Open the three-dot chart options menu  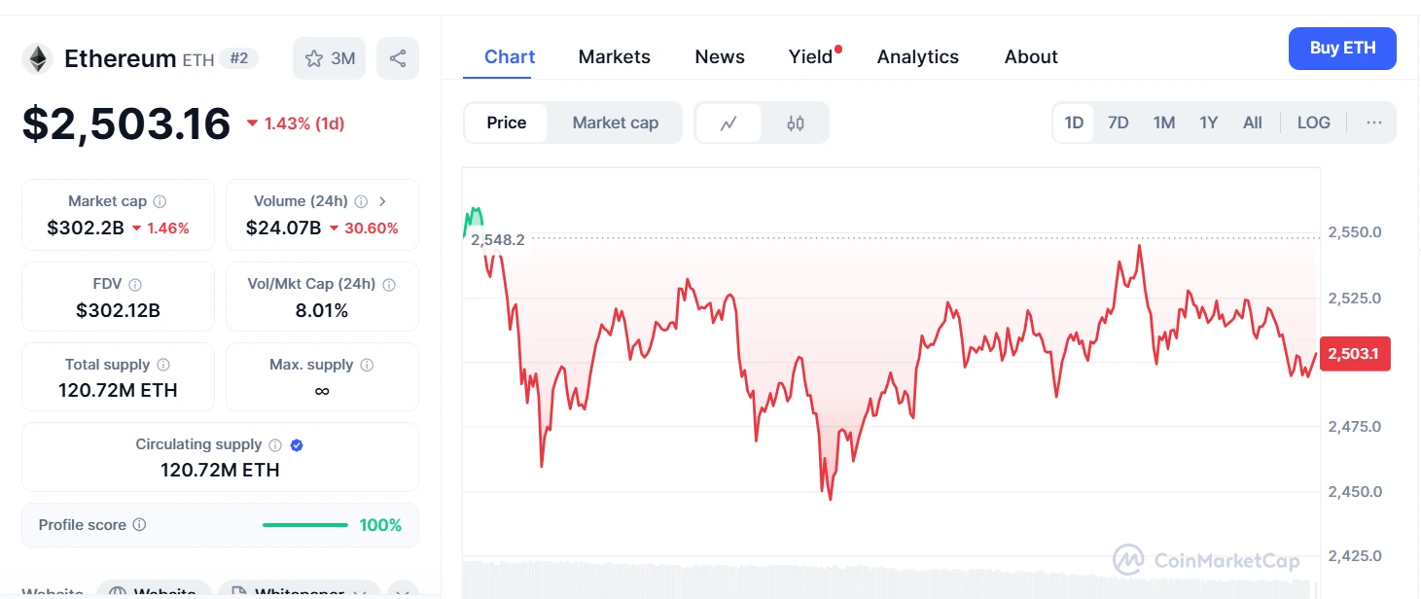pyautogui.click(x=1373, y=123)
